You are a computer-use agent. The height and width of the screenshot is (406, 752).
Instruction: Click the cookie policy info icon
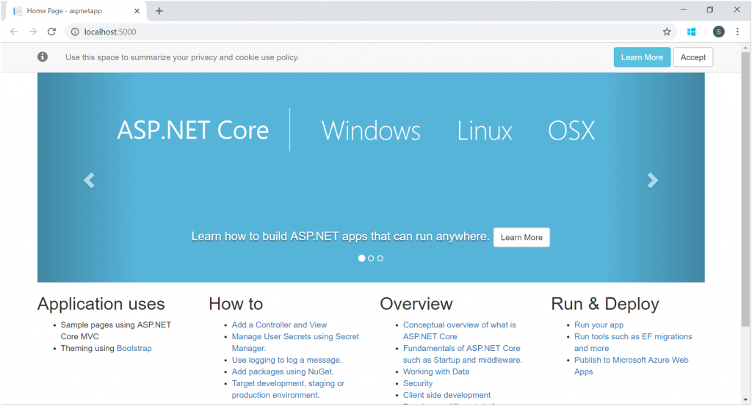coord(43,57)
